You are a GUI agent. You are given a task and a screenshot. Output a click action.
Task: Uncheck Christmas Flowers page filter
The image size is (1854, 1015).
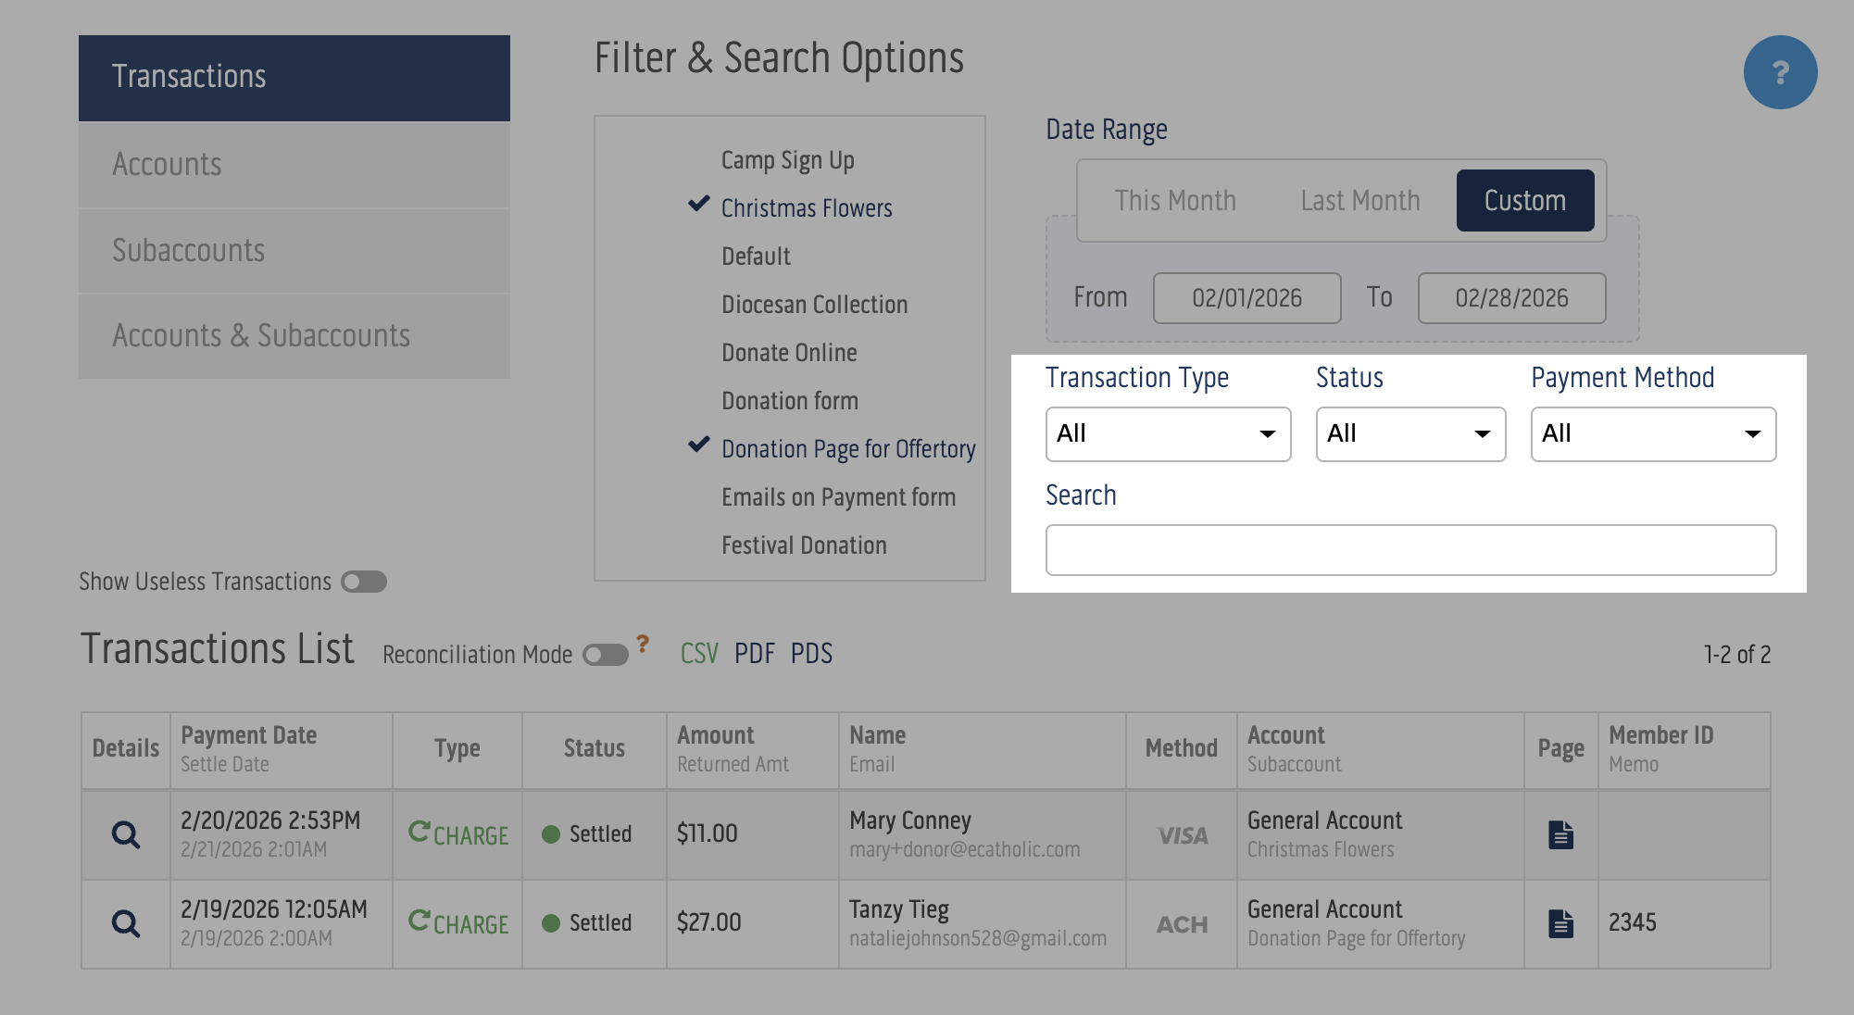pyautogui.click(x=806, y=208)
